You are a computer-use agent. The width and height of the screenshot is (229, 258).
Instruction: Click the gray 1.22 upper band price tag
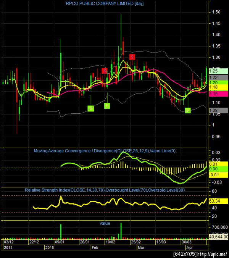click(x=218, y=77)
